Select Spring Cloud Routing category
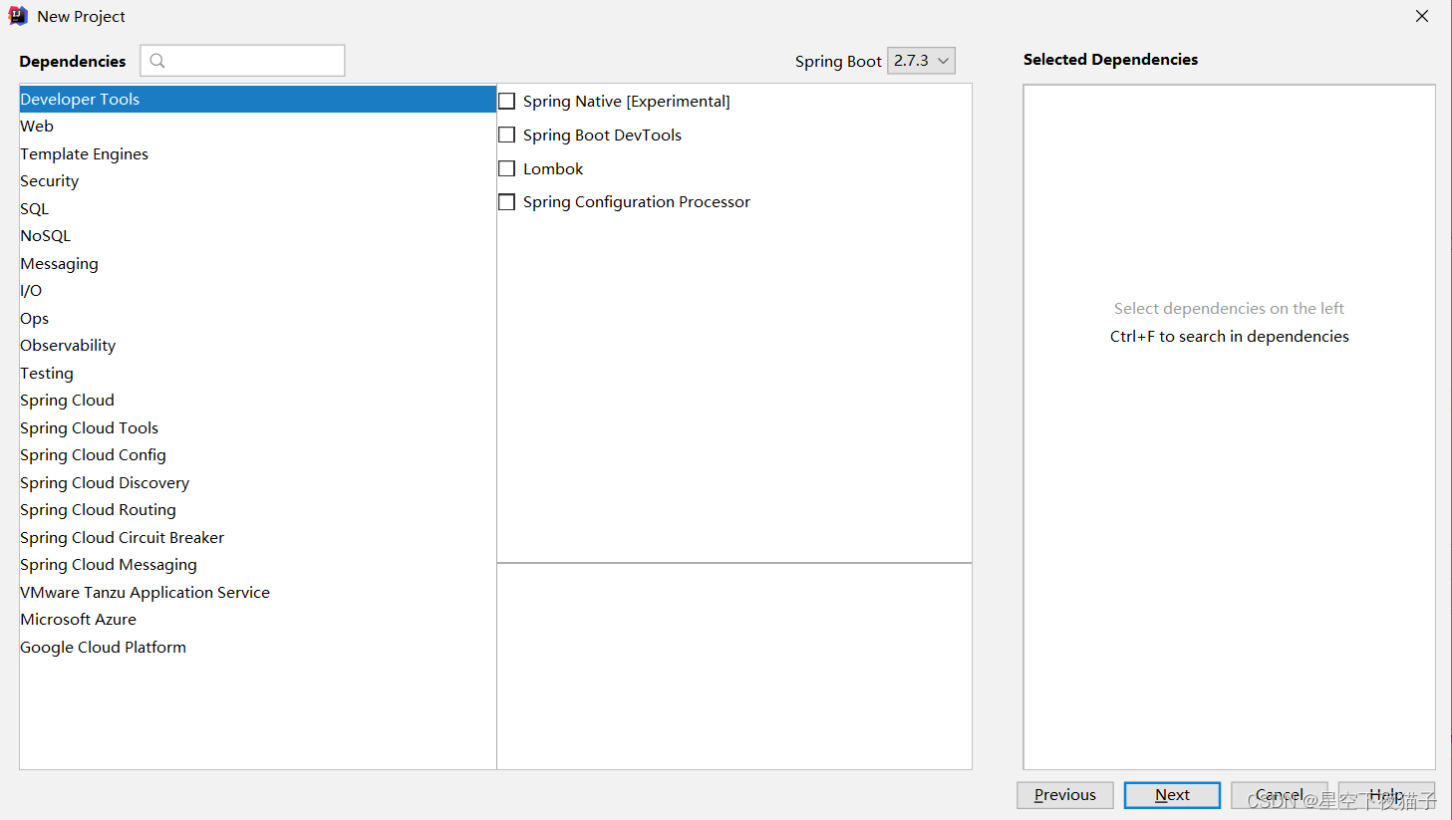1452x820 pixels. [257, 510]
